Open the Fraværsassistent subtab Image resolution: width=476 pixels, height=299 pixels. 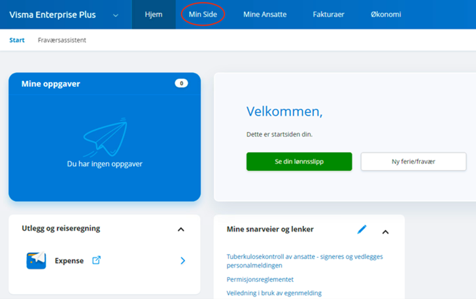coord(61,40)
